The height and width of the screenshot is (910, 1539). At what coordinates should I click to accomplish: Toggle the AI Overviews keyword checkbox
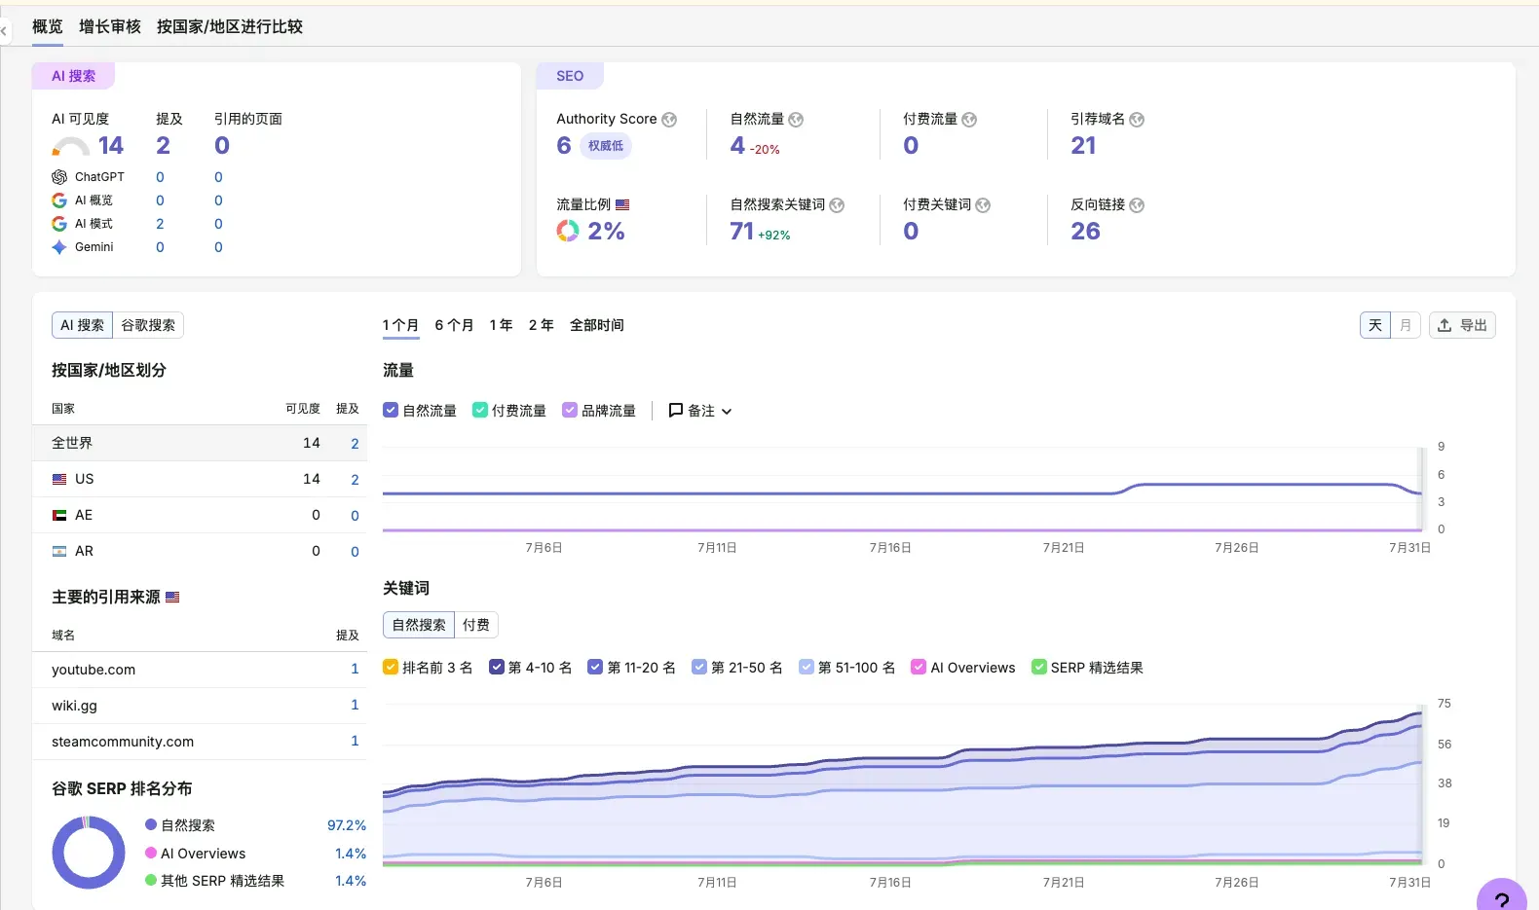919,668
